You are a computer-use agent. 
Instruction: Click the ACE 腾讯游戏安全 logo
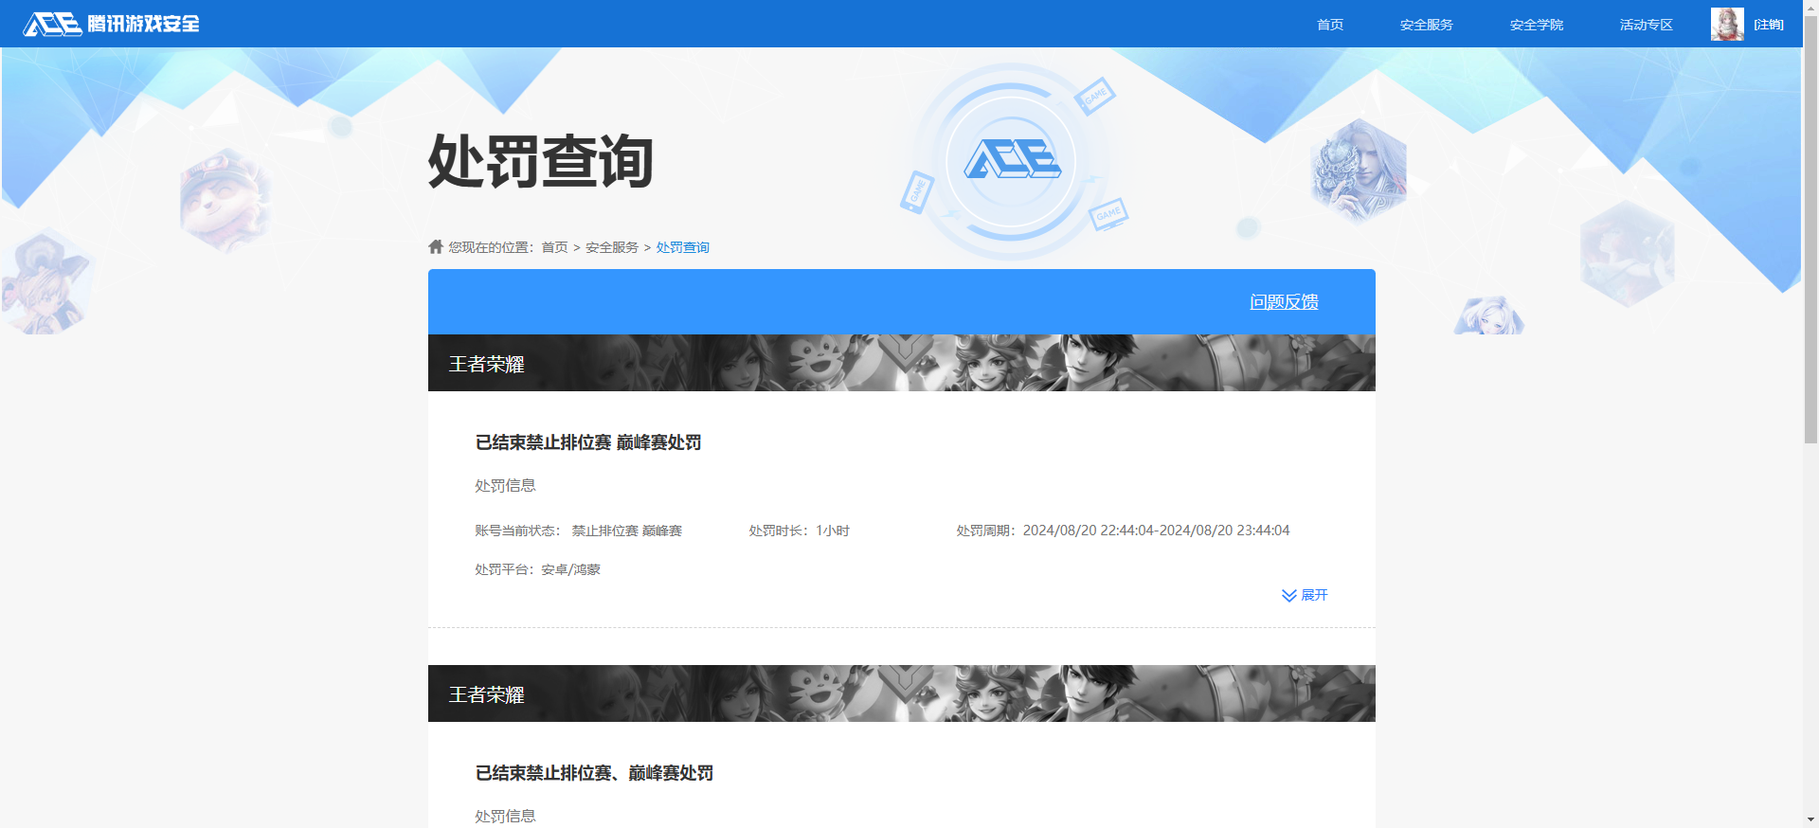112,24
